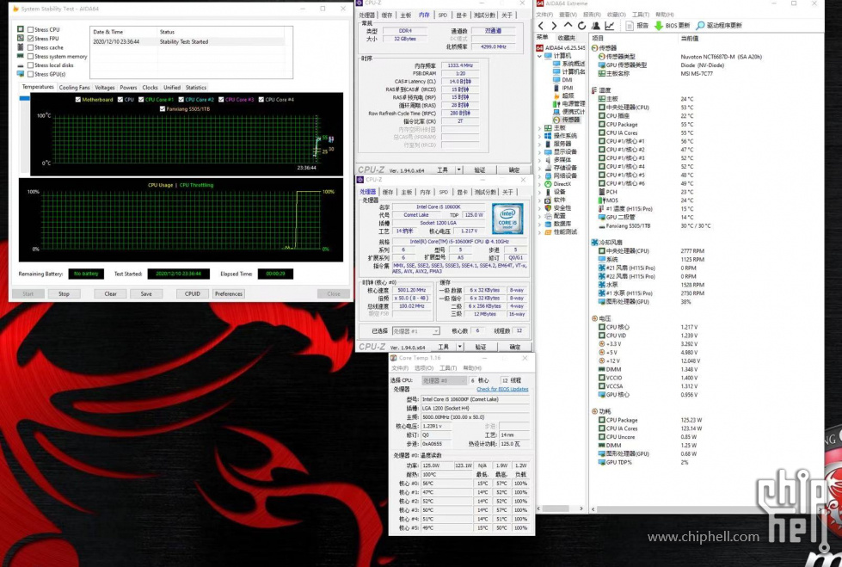The width and height of the screenshot is (842, 567).
Task: Open user icon in AIDA64 toolbar
Action: click(595, 26)
